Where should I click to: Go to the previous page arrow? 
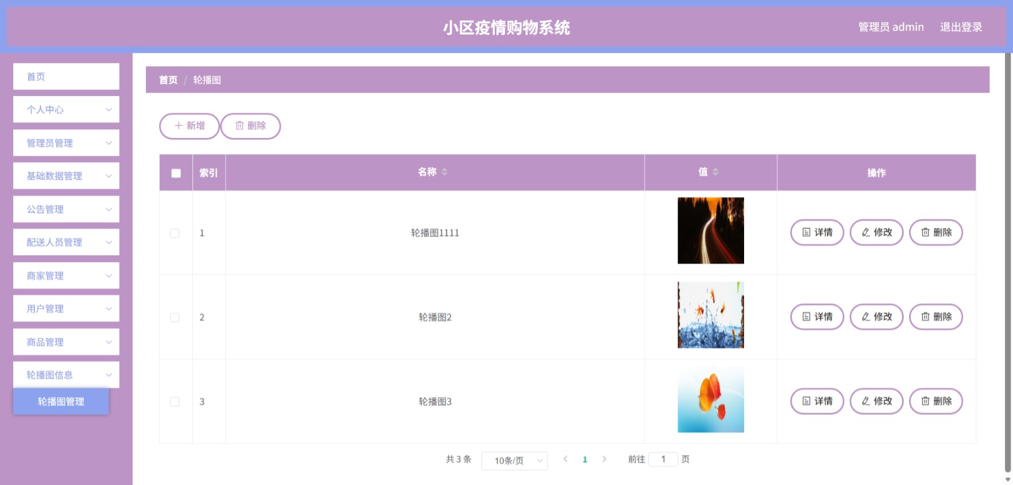click(x=565, y=459)
